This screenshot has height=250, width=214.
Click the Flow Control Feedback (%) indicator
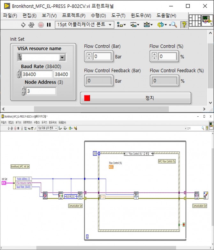pos(164,81)
